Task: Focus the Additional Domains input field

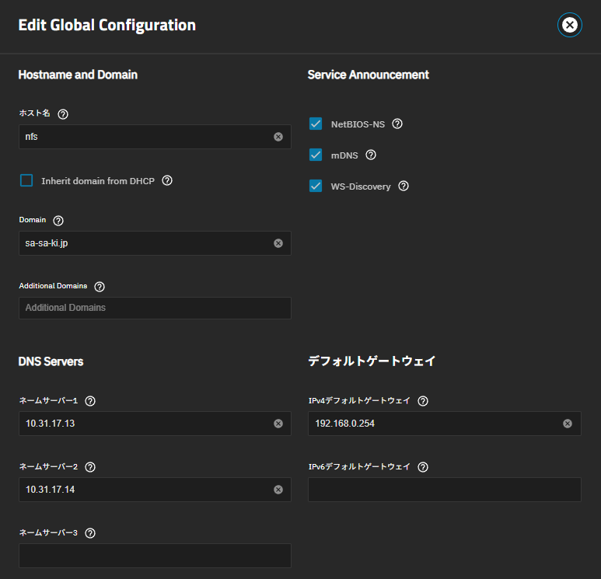Action: tap(155, 308)
